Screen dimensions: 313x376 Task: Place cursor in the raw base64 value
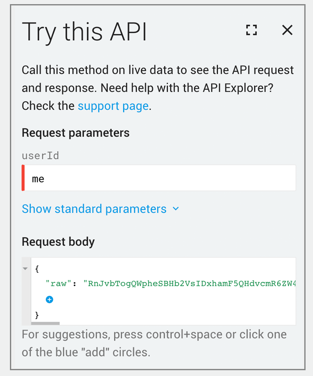[189, 284]
